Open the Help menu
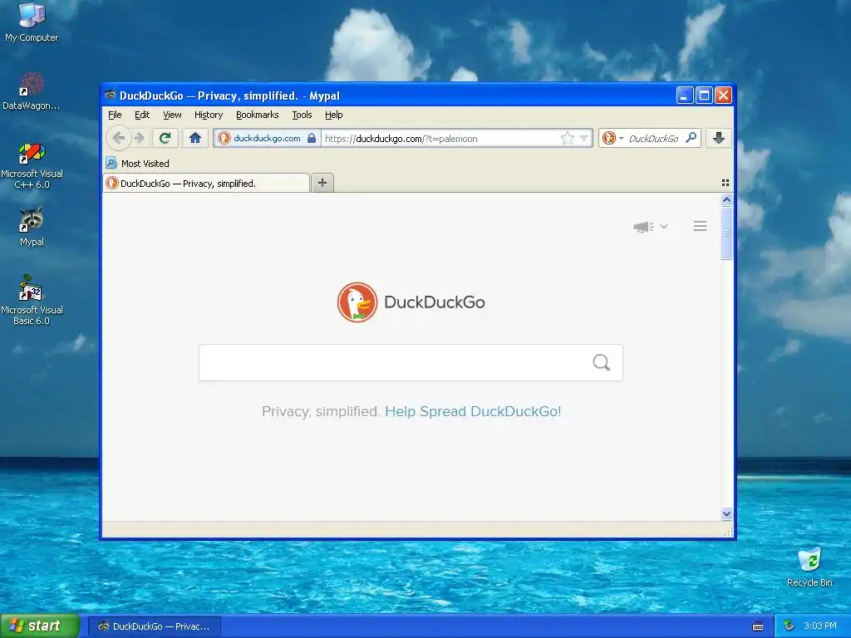This screenshot has width=851, height=638. [334, 115]
